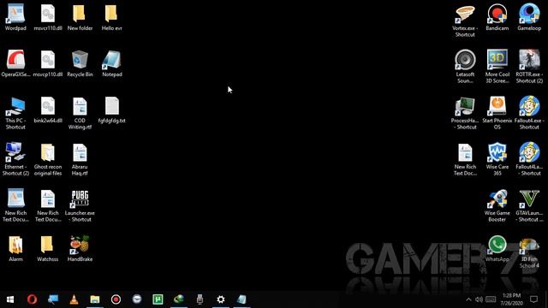Image resolution: width=548 pixels, height=308 pixels.
Task: Open the Hello evr folder
Action: point(112,17)
